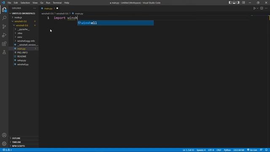
Task: Click the notifications bell in status bar
Action: 266,150
